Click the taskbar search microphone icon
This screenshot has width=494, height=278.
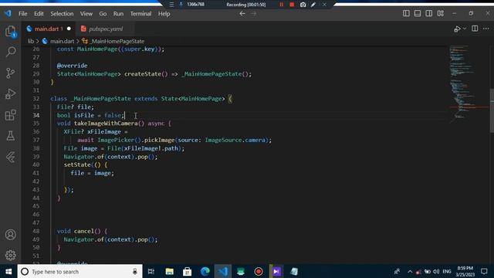coord(135,271)
